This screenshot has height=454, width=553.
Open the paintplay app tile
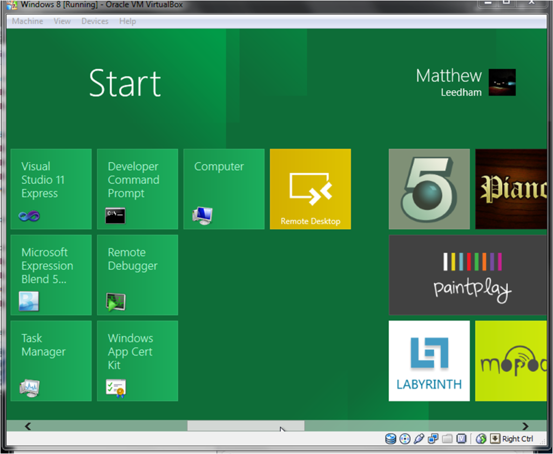click(468, 275)
